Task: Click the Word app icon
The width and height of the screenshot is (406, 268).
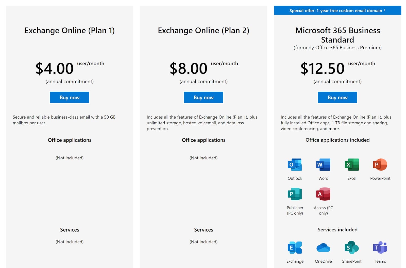Action: (x=323, y=165)
